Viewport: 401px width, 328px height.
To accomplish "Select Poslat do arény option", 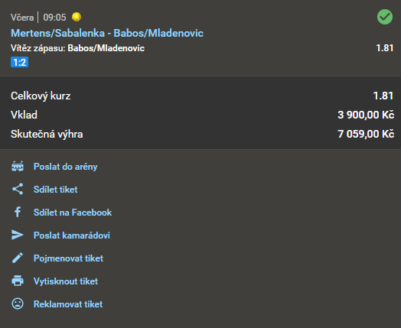I will click(x=66, y=167).
